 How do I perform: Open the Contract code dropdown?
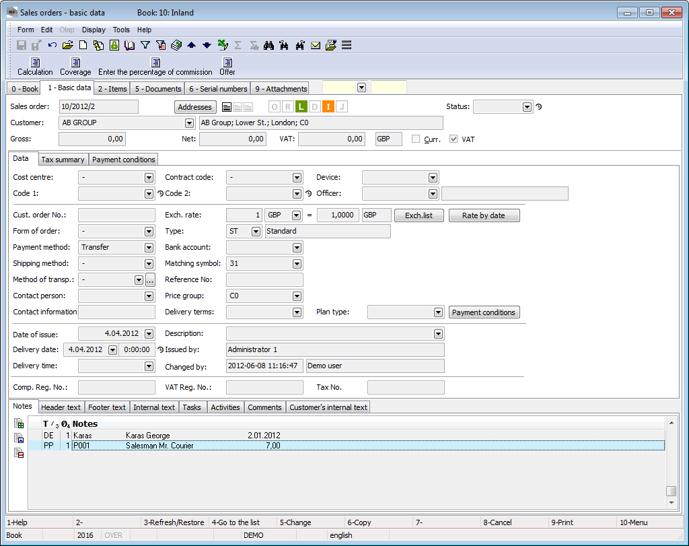point(297,178)
